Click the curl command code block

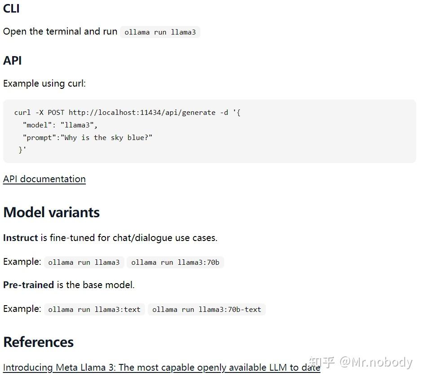209,131
